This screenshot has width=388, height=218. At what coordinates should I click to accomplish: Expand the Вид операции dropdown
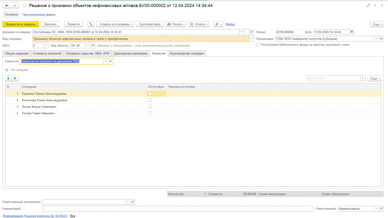click(x=251, y=39)
